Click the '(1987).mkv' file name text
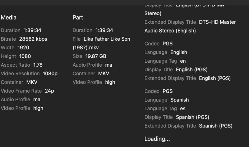The image size is (249, 147). point(86,48)
